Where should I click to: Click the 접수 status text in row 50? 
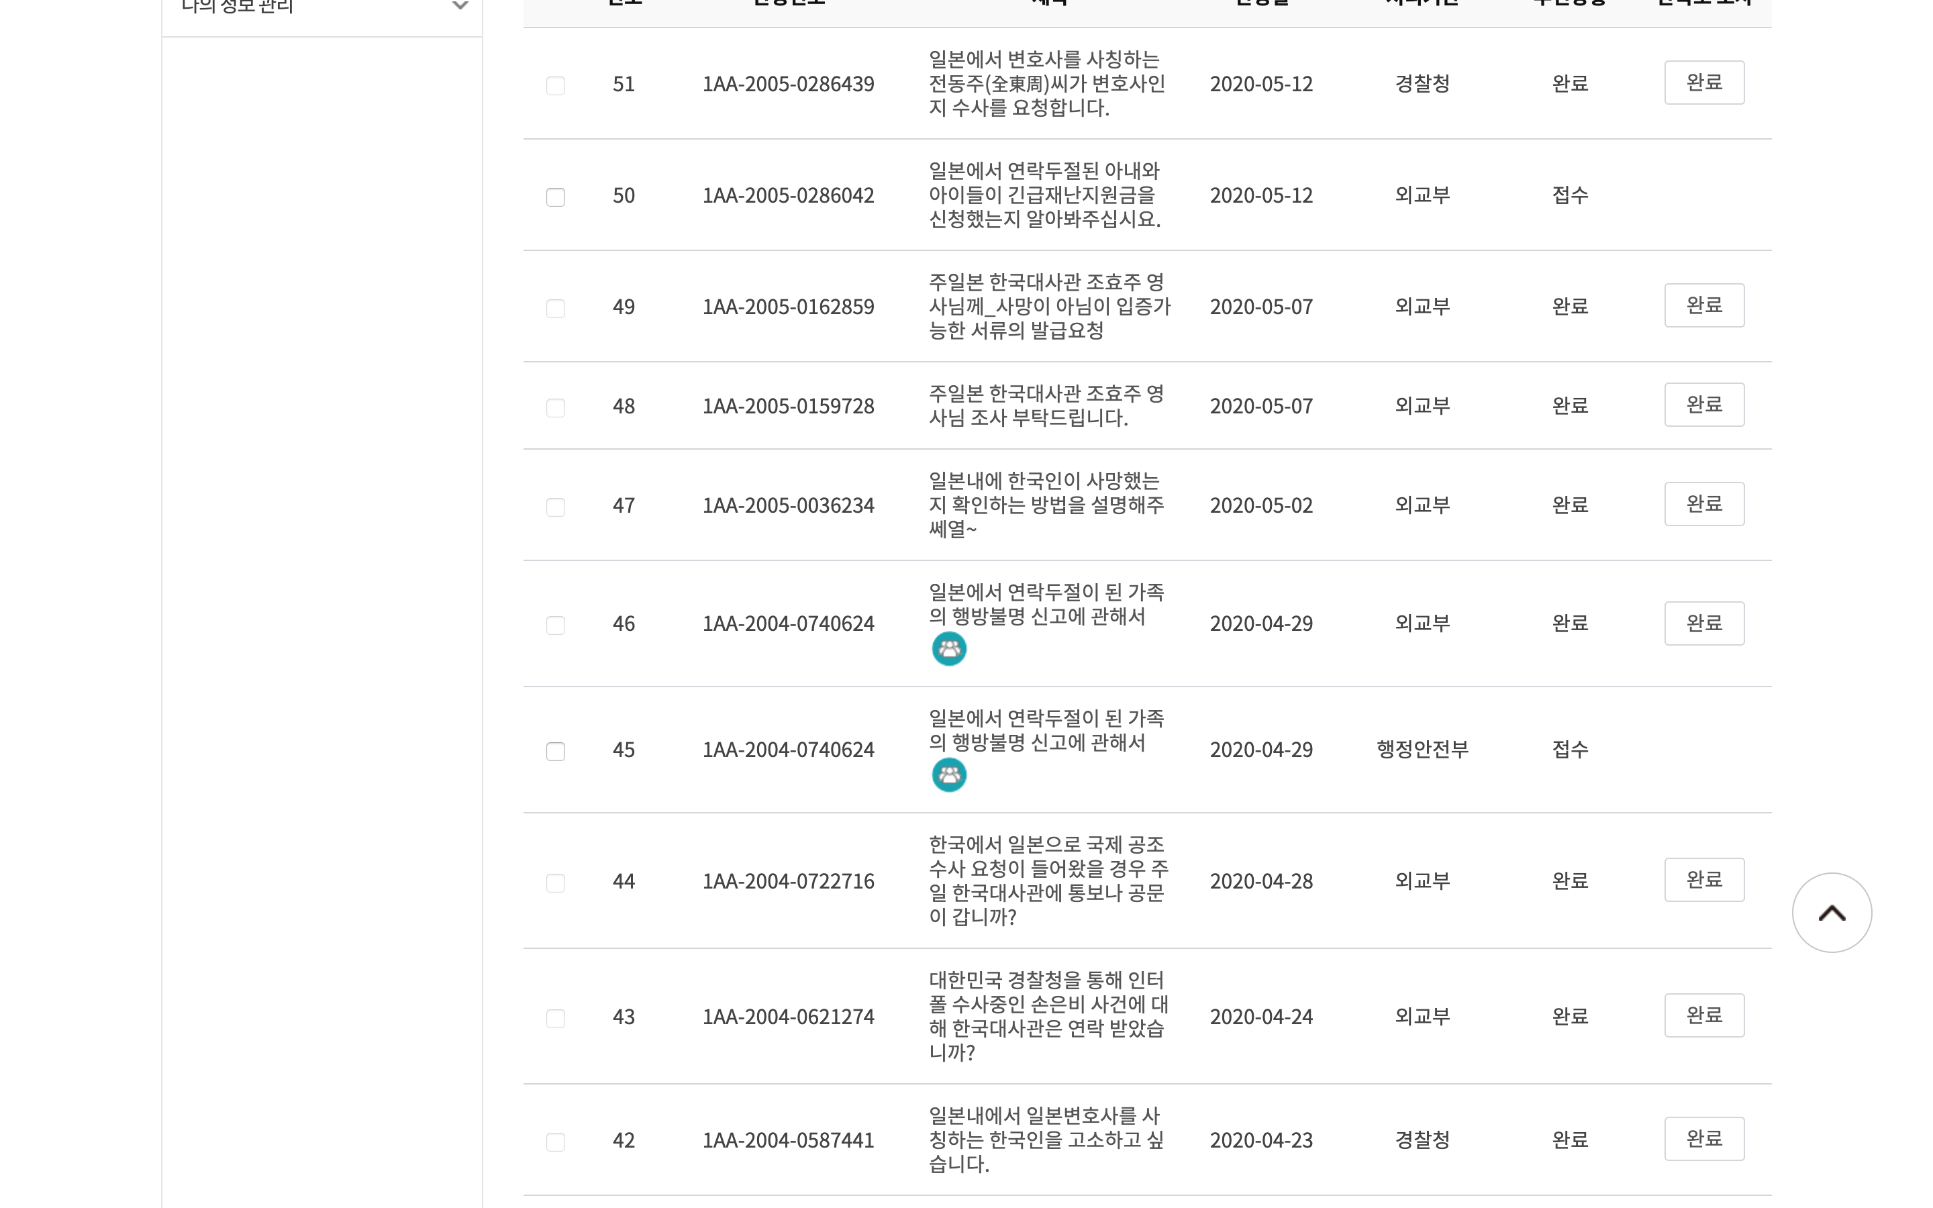tap(1570, 195)
